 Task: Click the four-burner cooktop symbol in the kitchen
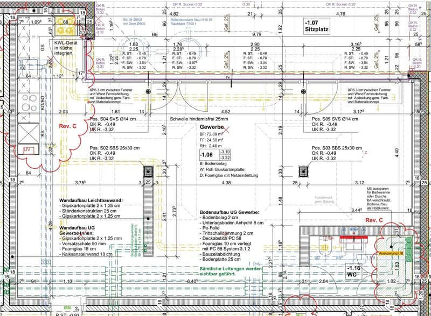pyautogui.click(x=29, y=102)
